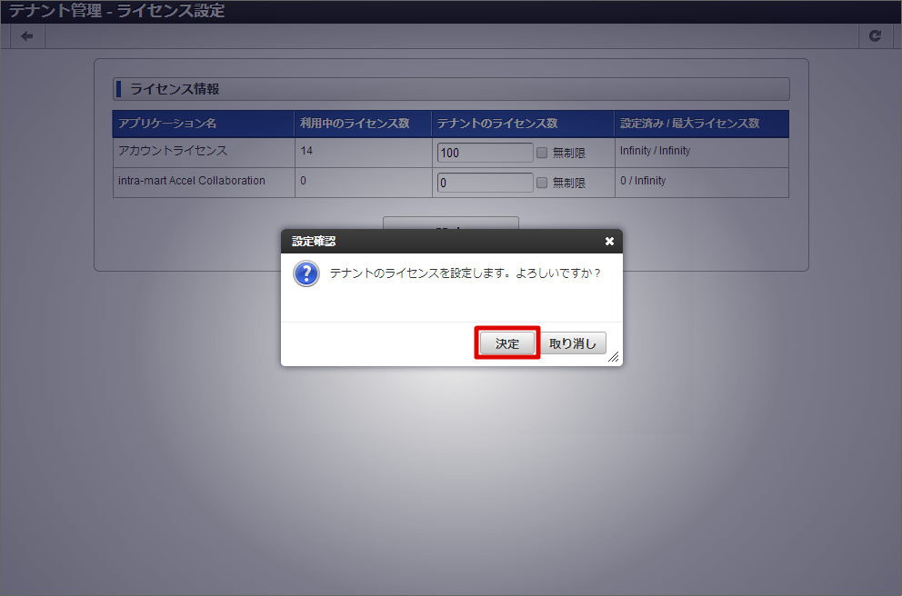Click the テナント管理 - ライセンス設定 page title
This screenshot has width=902, height=596.
click(116, 10)
